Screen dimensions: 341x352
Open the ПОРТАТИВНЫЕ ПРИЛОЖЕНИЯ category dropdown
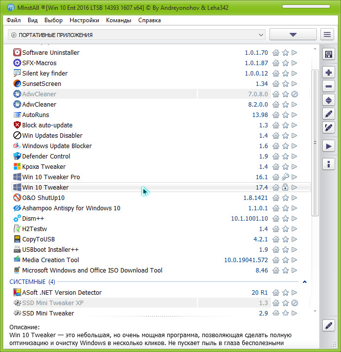coord(137,35)
